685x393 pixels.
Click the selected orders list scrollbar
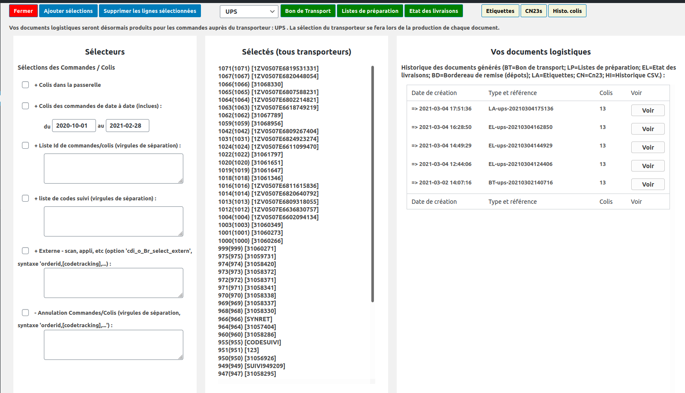373,184
